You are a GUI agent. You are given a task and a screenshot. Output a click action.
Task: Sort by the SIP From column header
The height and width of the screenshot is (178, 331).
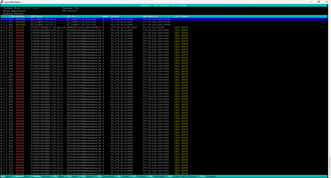[x=36, y=16]
